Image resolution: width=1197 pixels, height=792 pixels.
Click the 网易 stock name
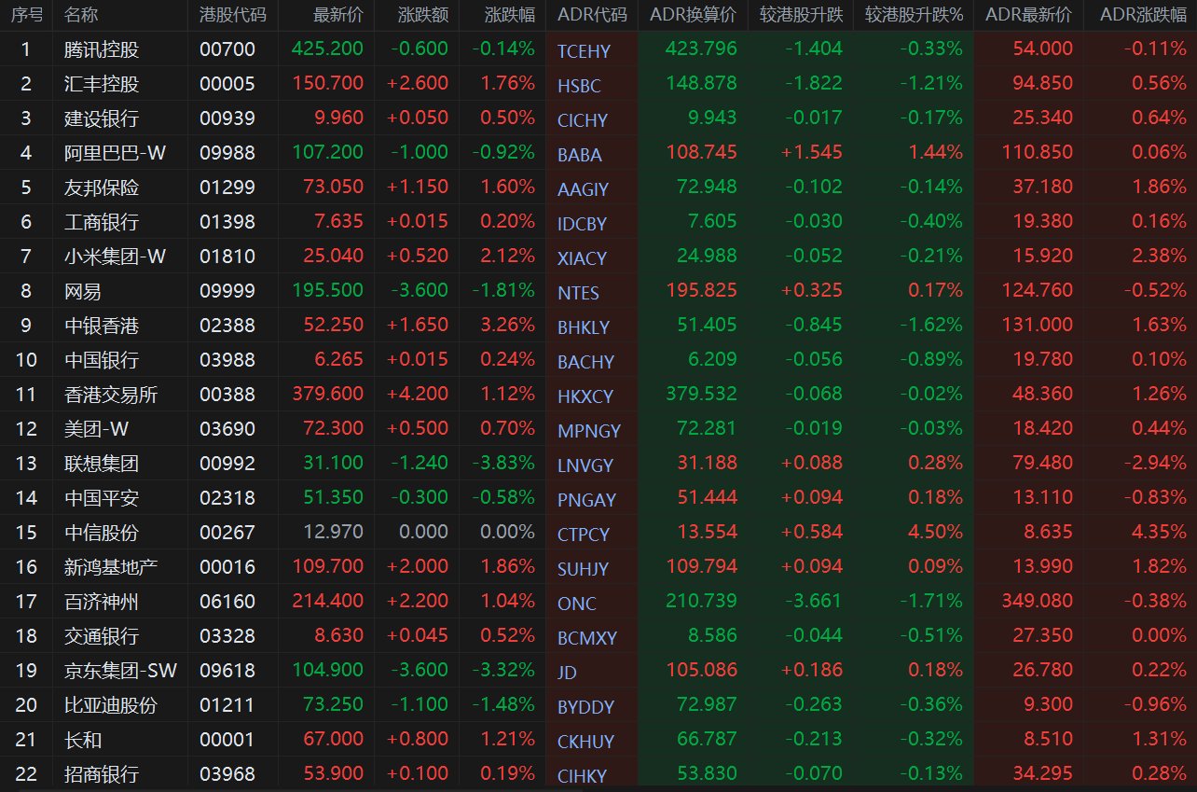tap(83, 291)
